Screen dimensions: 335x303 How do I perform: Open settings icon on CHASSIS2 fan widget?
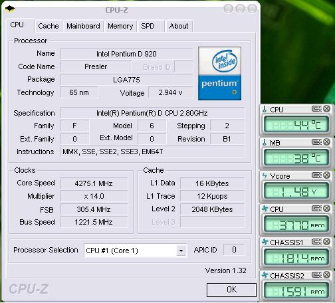[317, 275]
